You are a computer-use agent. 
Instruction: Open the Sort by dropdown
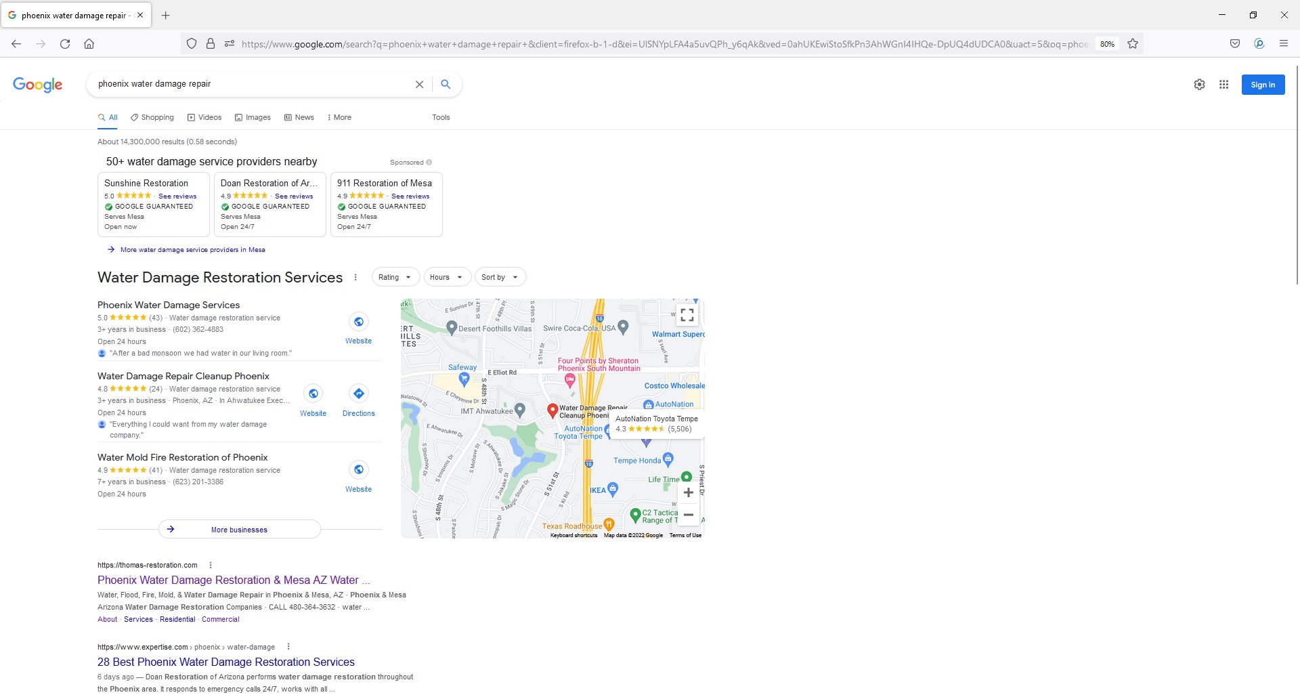pyautogui.click(x=500, y=277)
